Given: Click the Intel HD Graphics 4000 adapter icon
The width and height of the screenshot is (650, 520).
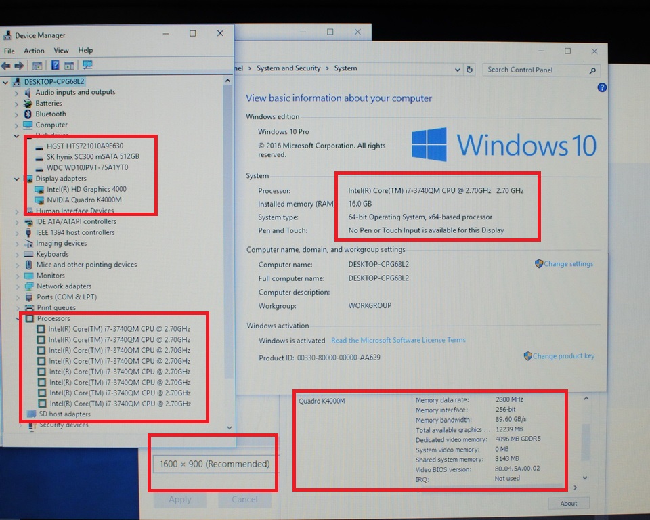Looking at the screenshot, I should click(x=39, y=190).
